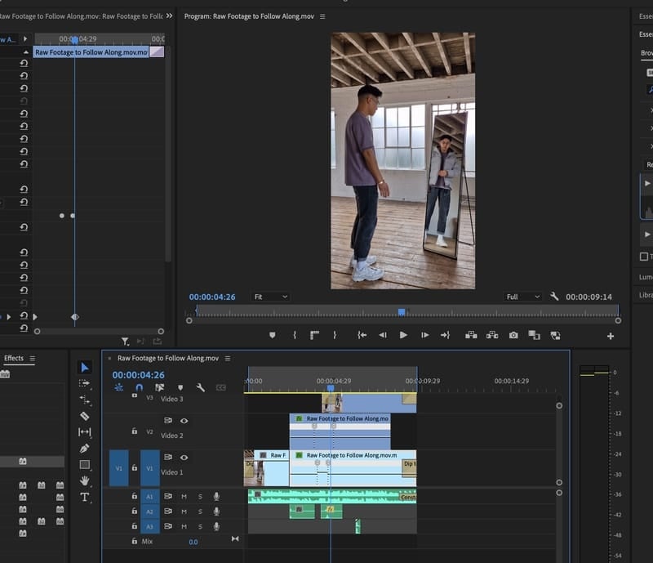Screen dimensions: 653x563
Task: Select the Type tool
Action: [x=85, y=497]
